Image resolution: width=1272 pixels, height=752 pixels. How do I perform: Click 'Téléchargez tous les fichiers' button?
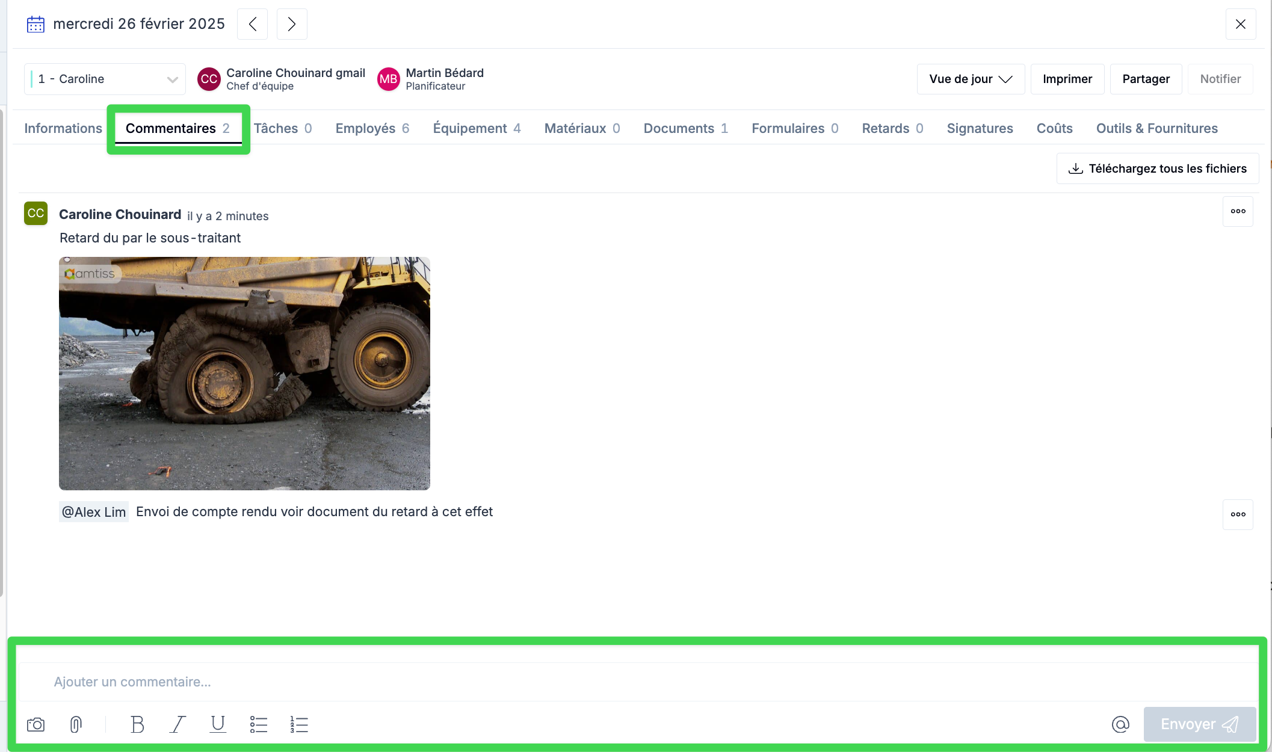(1158, 168)
